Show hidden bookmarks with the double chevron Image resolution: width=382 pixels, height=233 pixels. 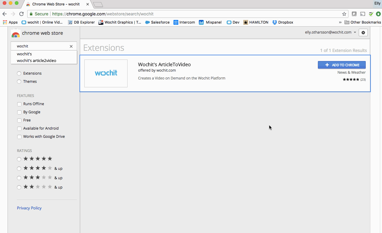pyautogui.click(x=340, y=22)
